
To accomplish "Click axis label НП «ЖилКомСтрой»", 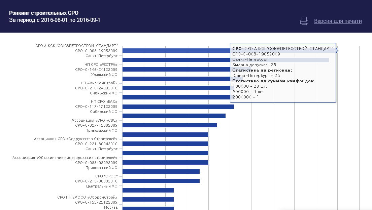I will point(99,83).
